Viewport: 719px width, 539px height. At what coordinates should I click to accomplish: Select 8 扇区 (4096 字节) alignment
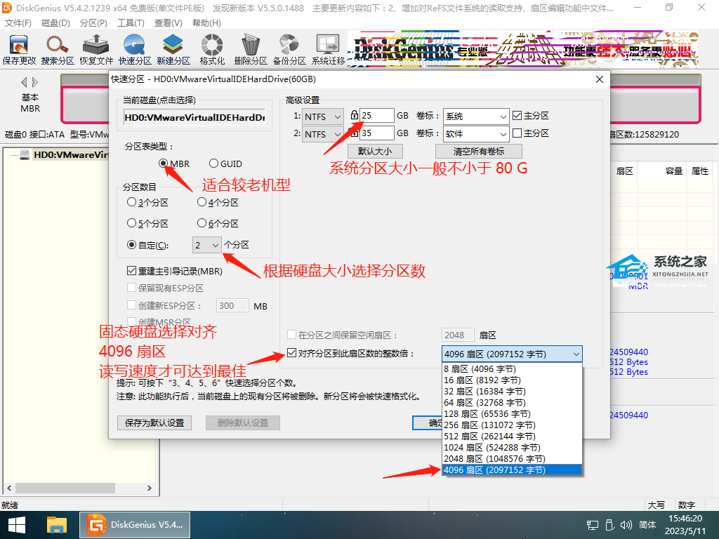[x=512, y=369]
